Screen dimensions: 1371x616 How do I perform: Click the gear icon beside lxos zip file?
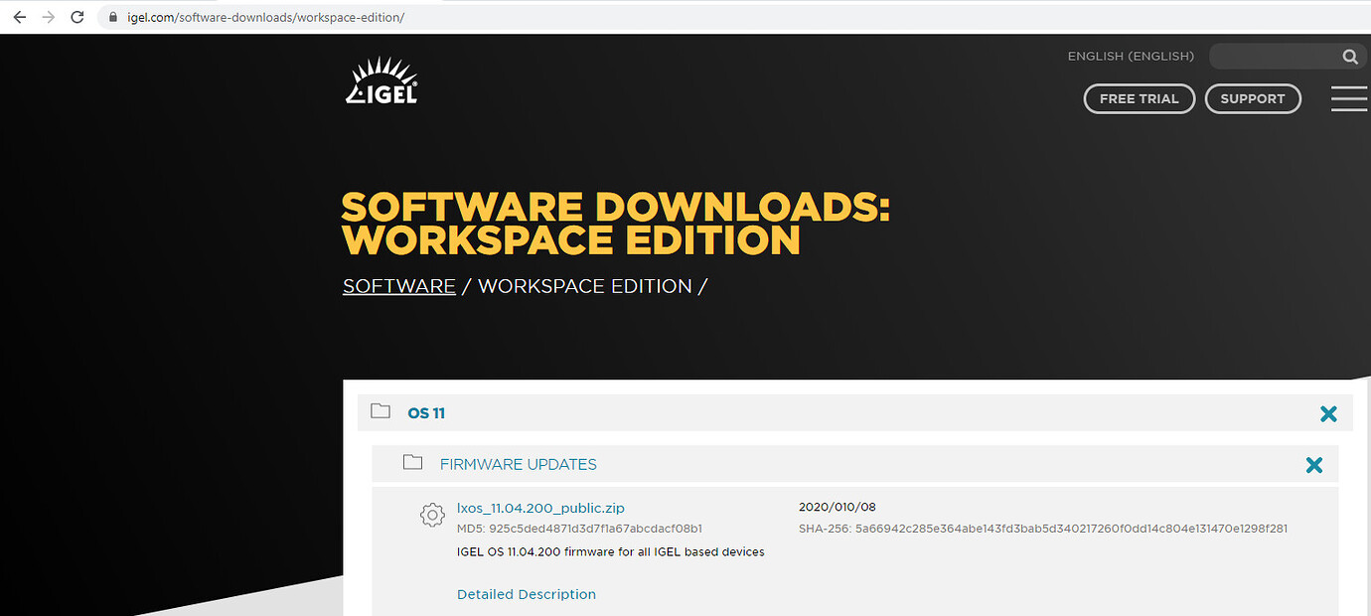(x=431, y=515)
